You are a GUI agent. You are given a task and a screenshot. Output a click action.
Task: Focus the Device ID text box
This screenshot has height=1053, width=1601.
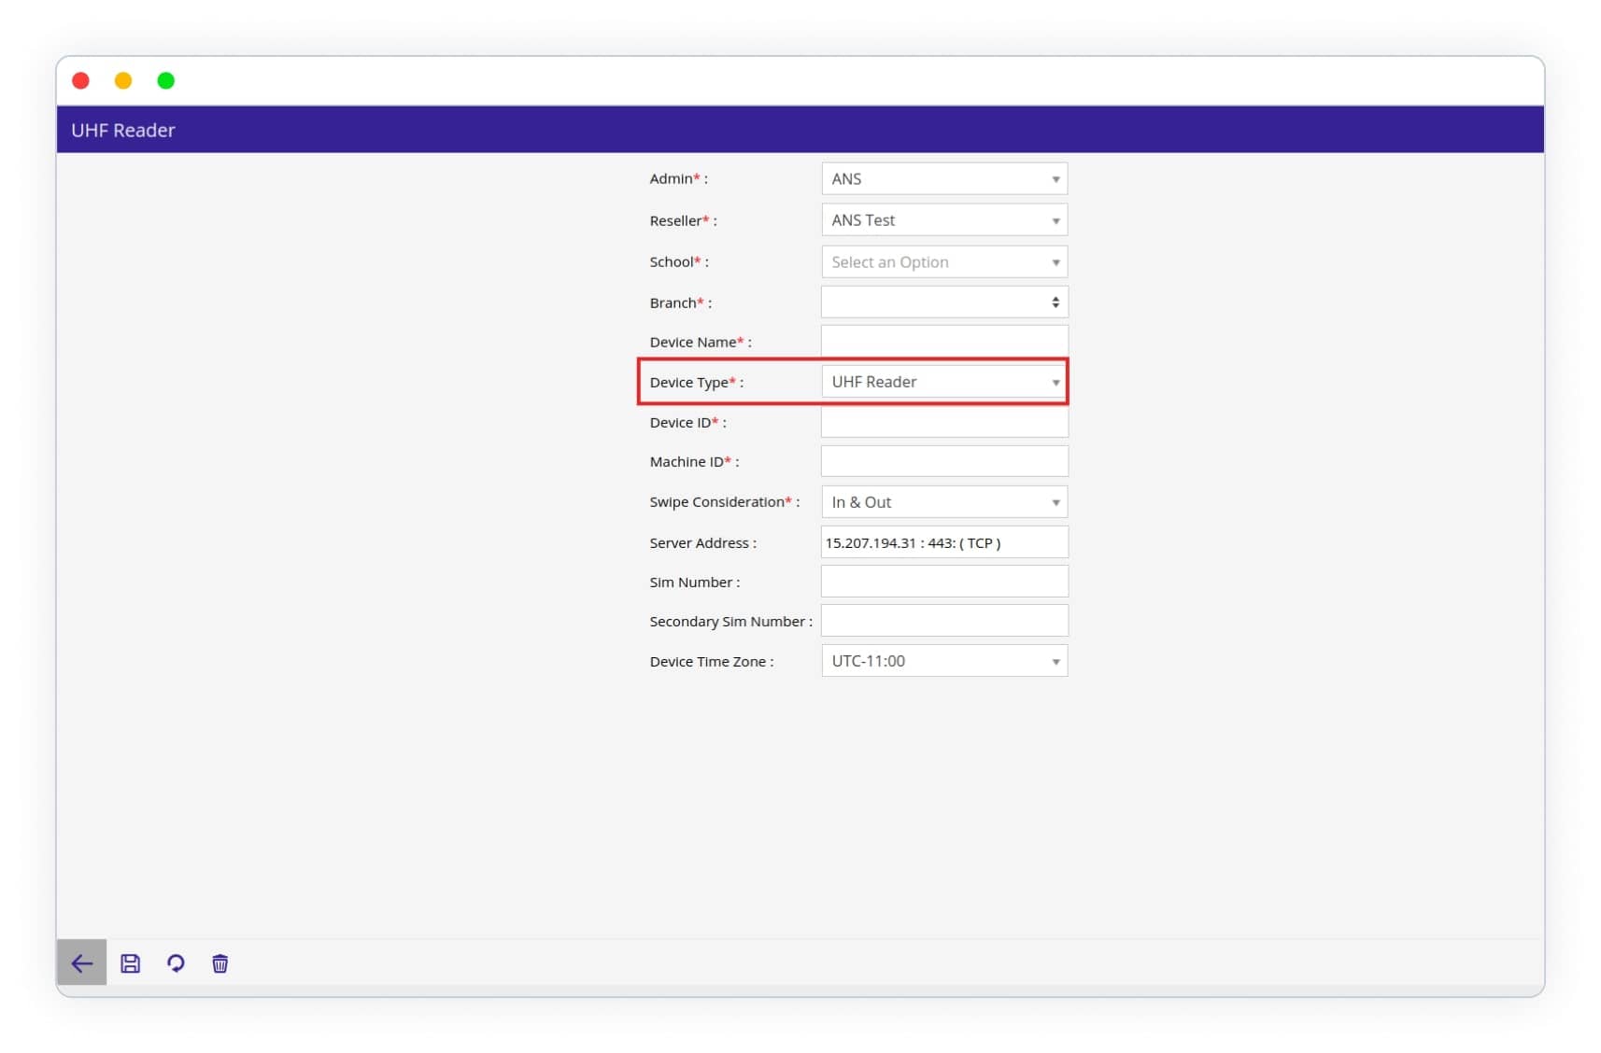pos(943,422)
